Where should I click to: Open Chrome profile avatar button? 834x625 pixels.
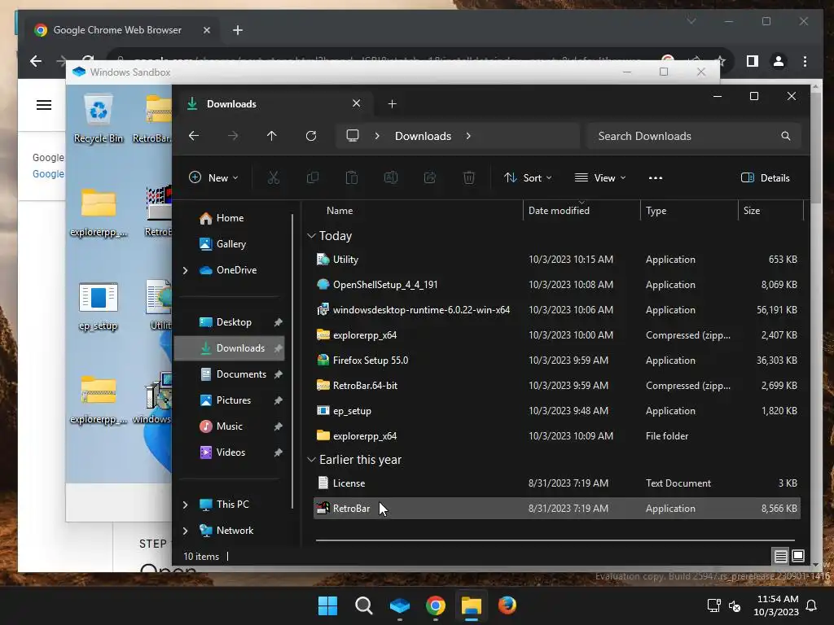[x=778, y=62]
